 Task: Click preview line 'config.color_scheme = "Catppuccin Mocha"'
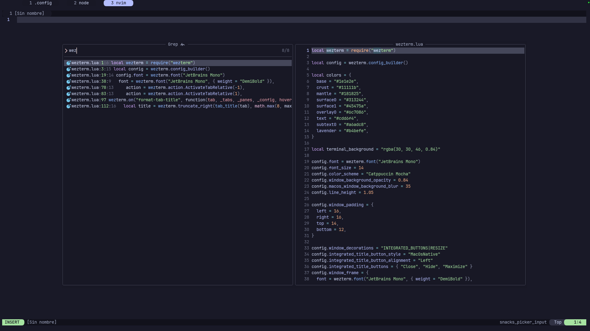361,174
